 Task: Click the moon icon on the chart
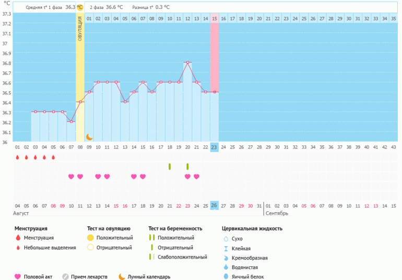[x=89, y=137]
